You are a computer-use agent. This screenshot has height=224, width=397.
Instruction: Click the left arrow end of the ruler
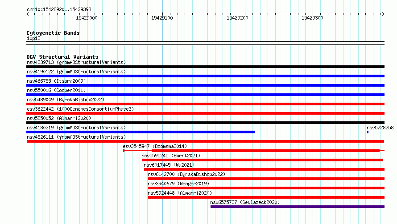click(x=28, y=14)
